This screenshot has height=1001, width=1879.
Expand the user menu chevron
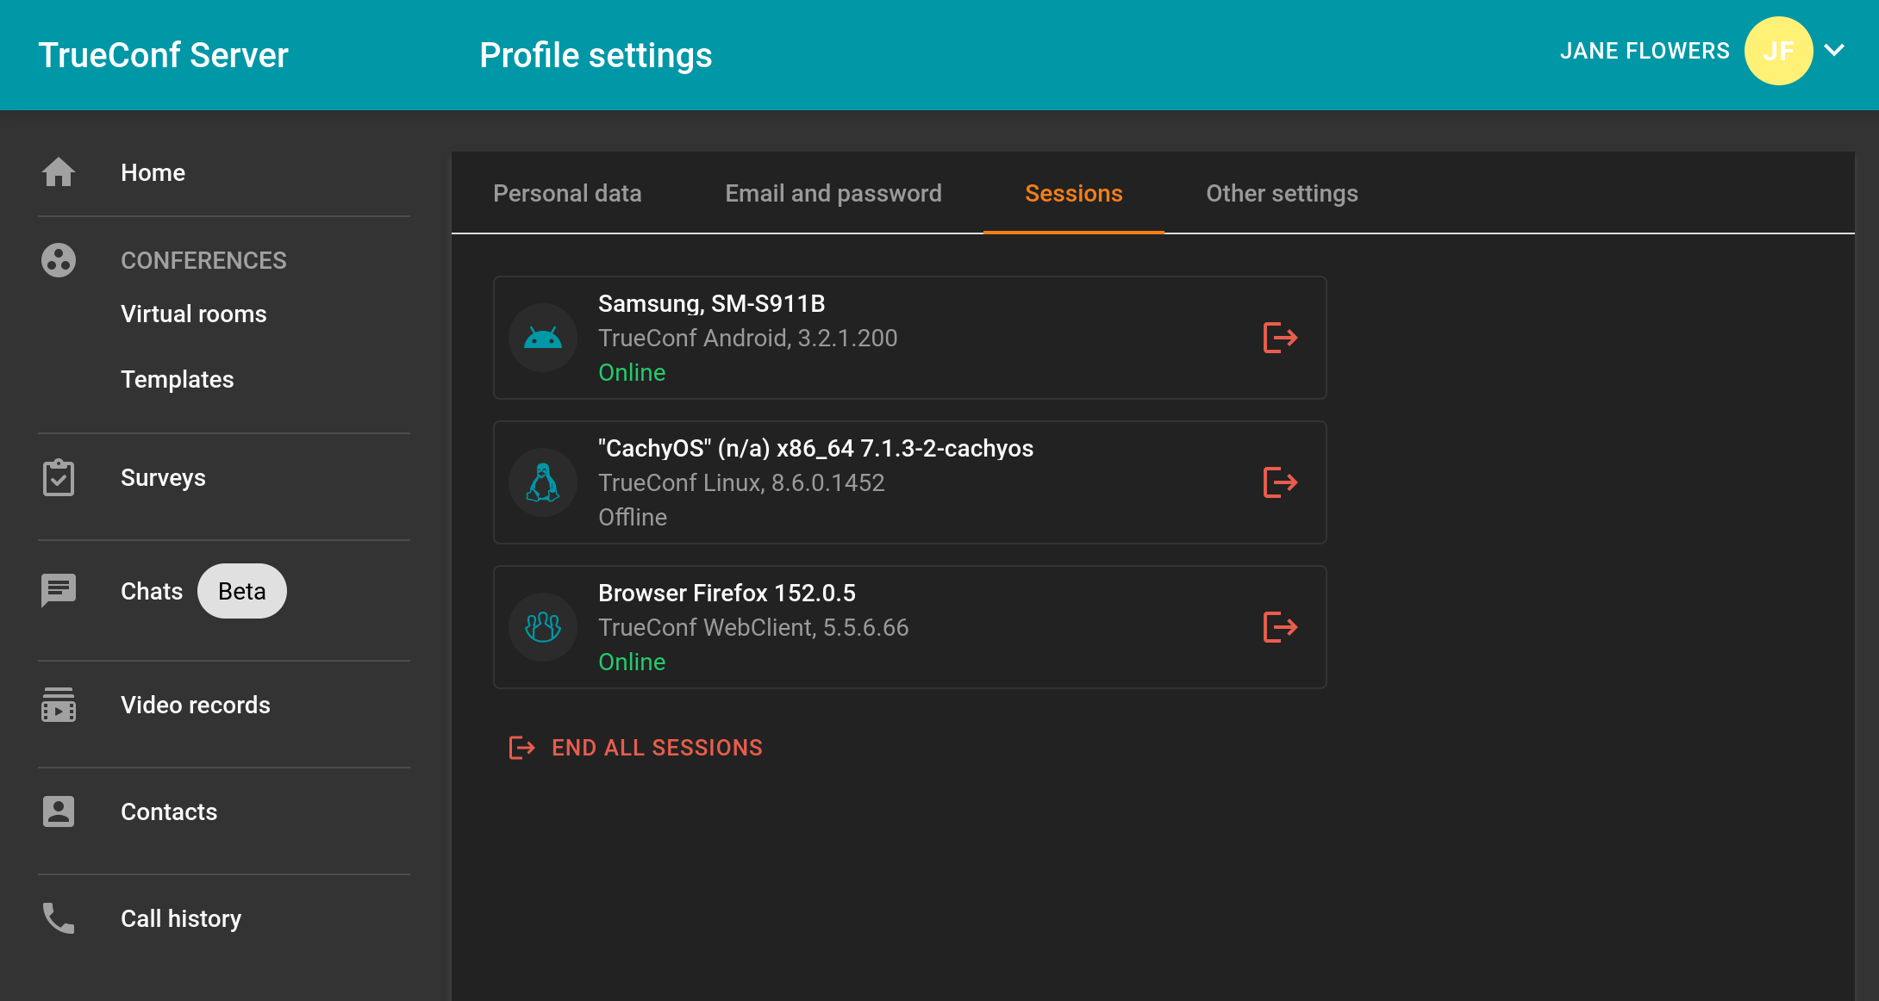[1835, 50]
